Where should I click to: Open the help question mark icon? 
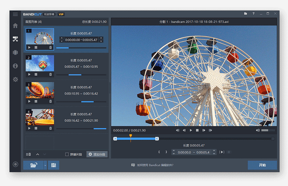[x=253, y=14]
